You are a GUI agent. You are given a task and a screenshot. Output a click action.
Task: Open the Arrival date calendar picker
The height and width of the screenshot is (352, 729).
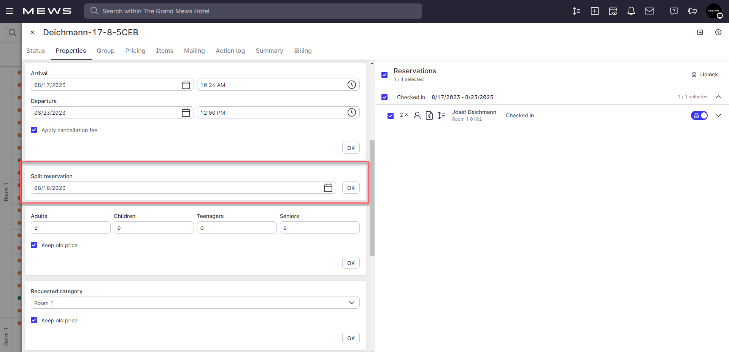pyautogui.click(x=186, y=85)
